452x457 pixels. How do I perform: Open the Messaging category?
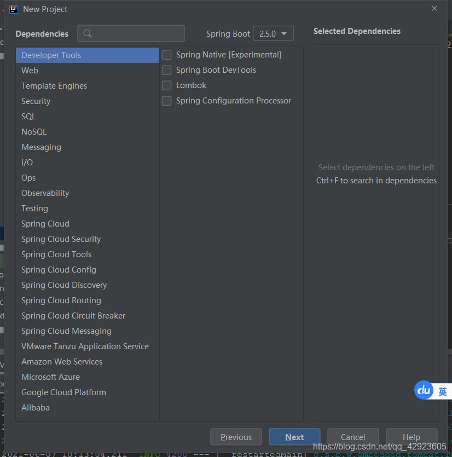88,147
